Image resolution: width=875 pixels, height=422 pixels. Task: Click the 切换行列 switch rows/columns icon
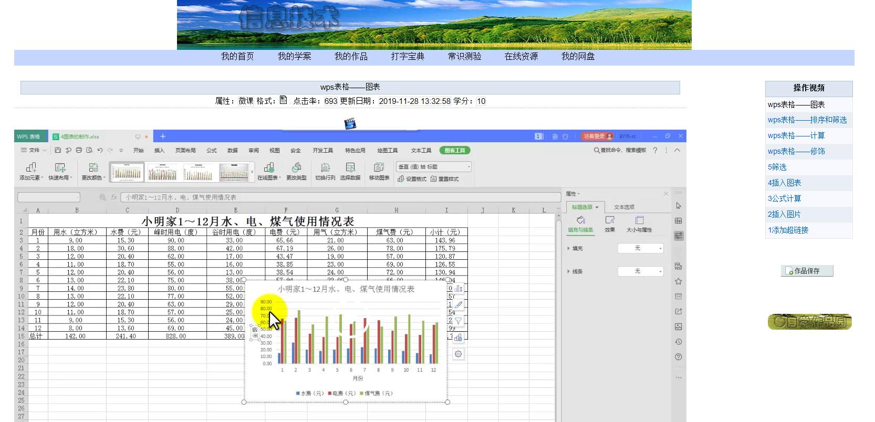(x=325, y=167)
